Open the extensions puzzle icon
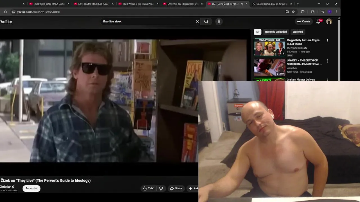 coord(303,12)
